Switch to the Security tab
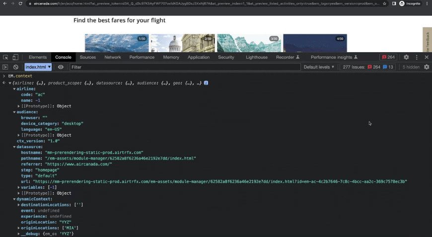Screen dimensions: 432x237 click(x=226, y=57)
